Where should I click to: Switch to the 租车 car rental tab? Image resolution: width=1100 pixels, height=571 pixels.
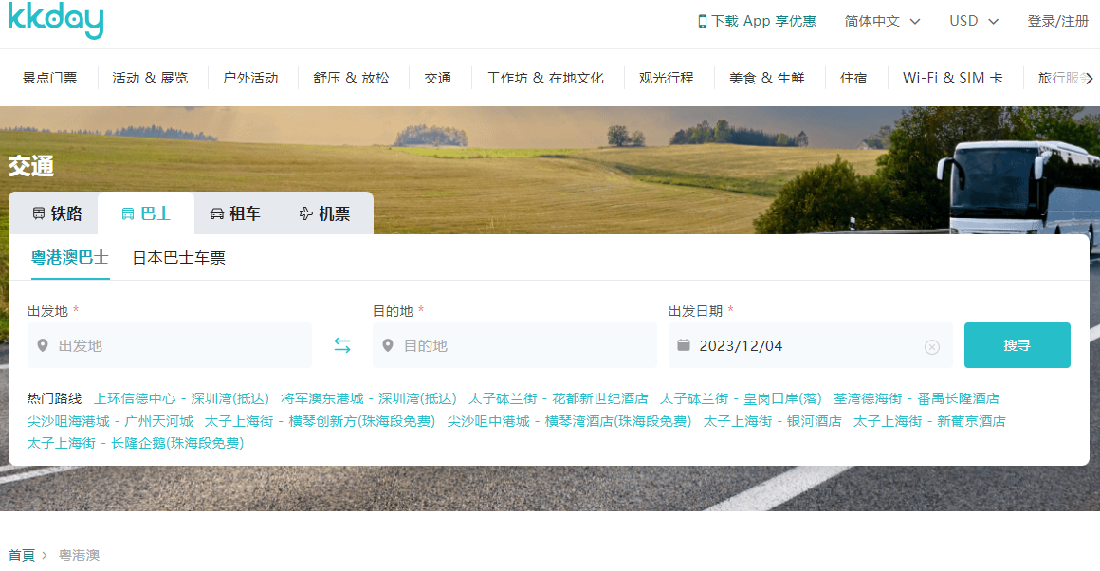point(235,213)
